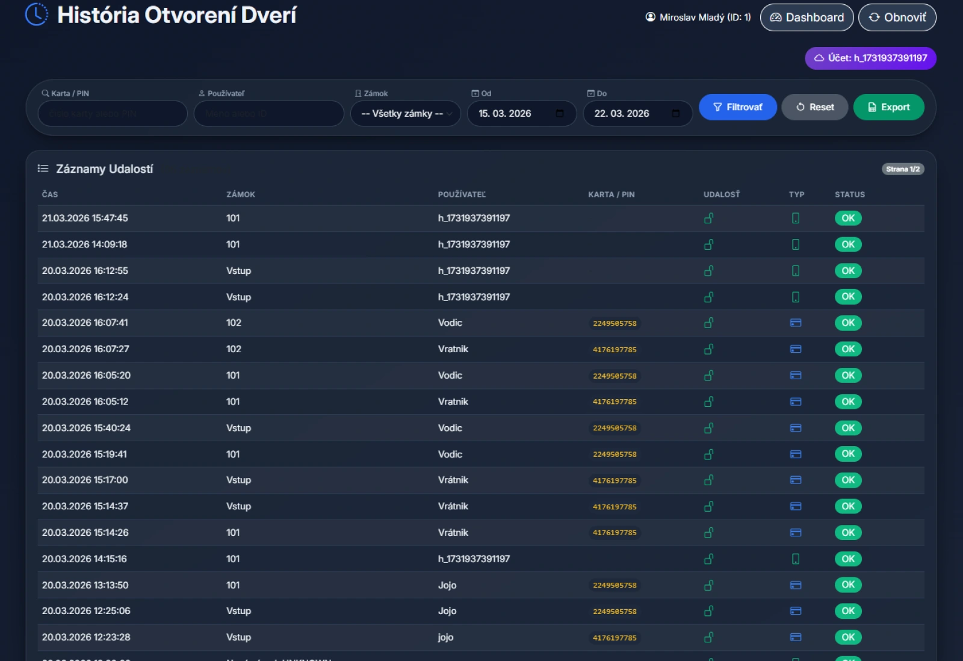Click unlock icon in 21.03.2026 15:47:45 row
Image resolution: width=963 pixels, height=661 pixels.
point(709,219)
